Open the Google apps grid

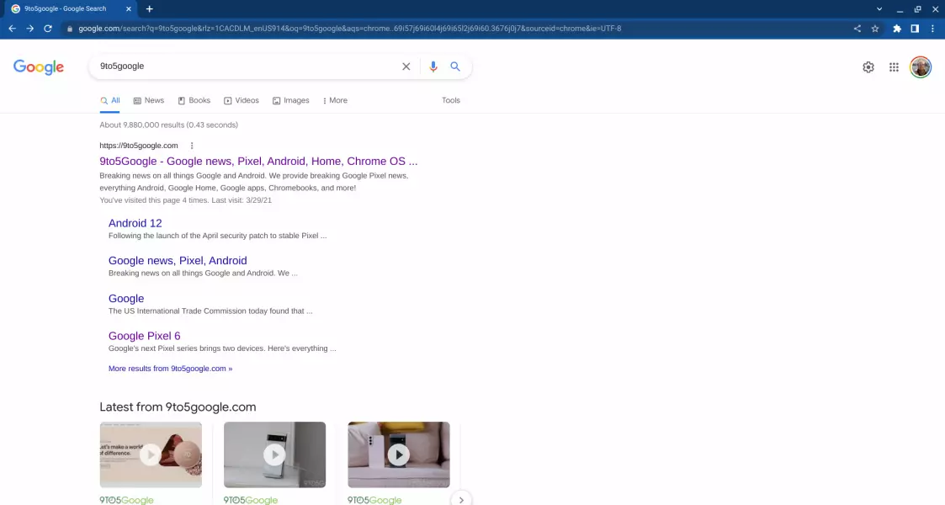click(894, 67)
